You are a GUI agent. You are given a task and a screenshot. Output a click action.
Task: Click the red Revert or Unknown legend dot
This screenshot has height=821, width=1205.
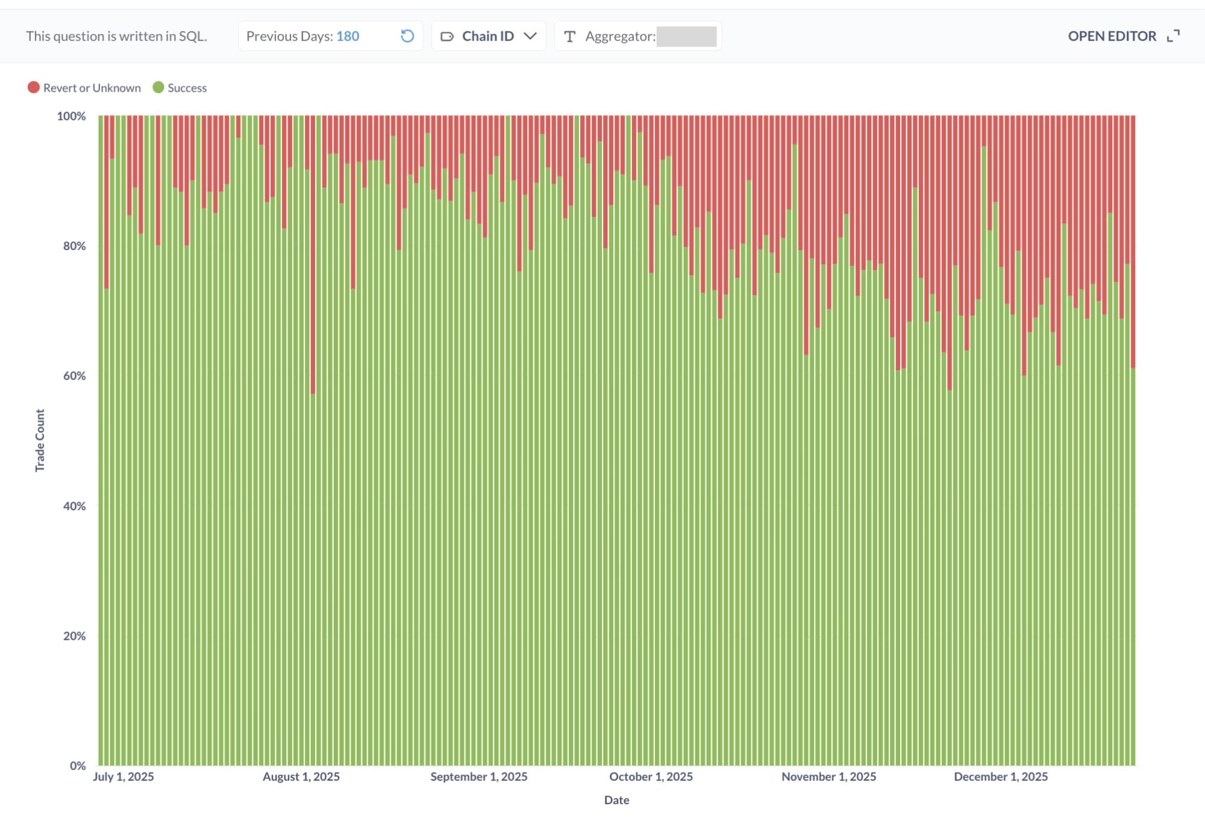(34, 88)
